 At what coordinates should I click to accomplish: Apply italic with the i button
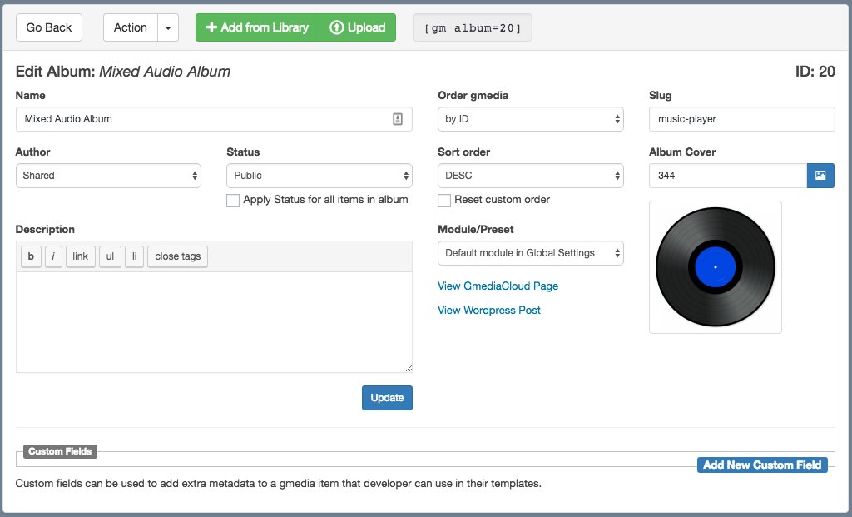tap(53, 256)
